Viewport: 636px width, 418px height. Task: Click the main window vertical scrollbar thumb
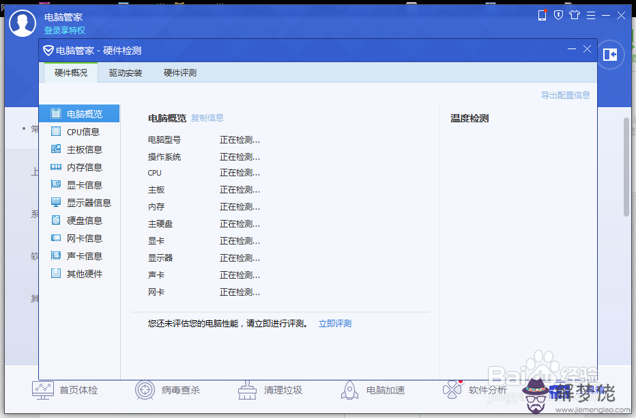[626, 167]
